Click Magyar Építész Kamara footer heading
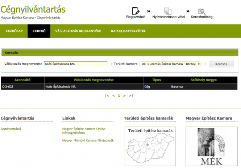 click(x=209, y=118)
